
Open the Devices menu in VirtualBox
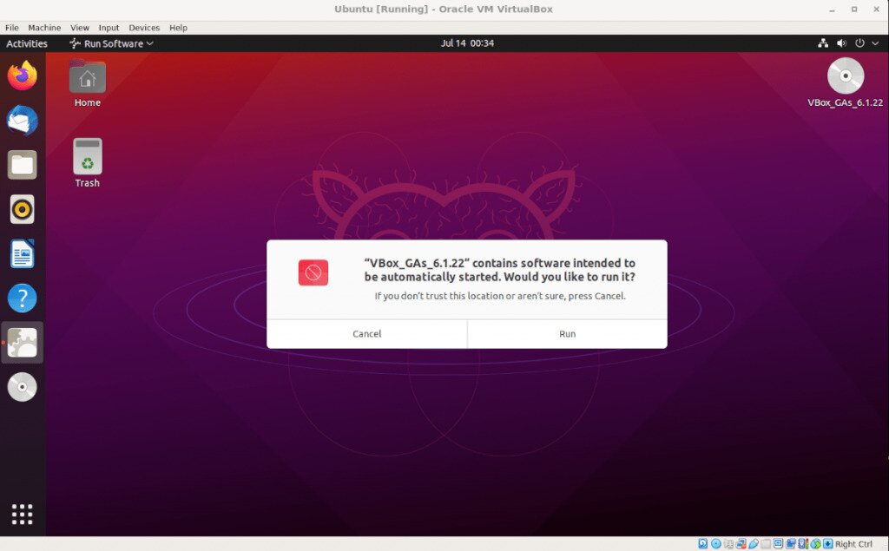(144, 27)
